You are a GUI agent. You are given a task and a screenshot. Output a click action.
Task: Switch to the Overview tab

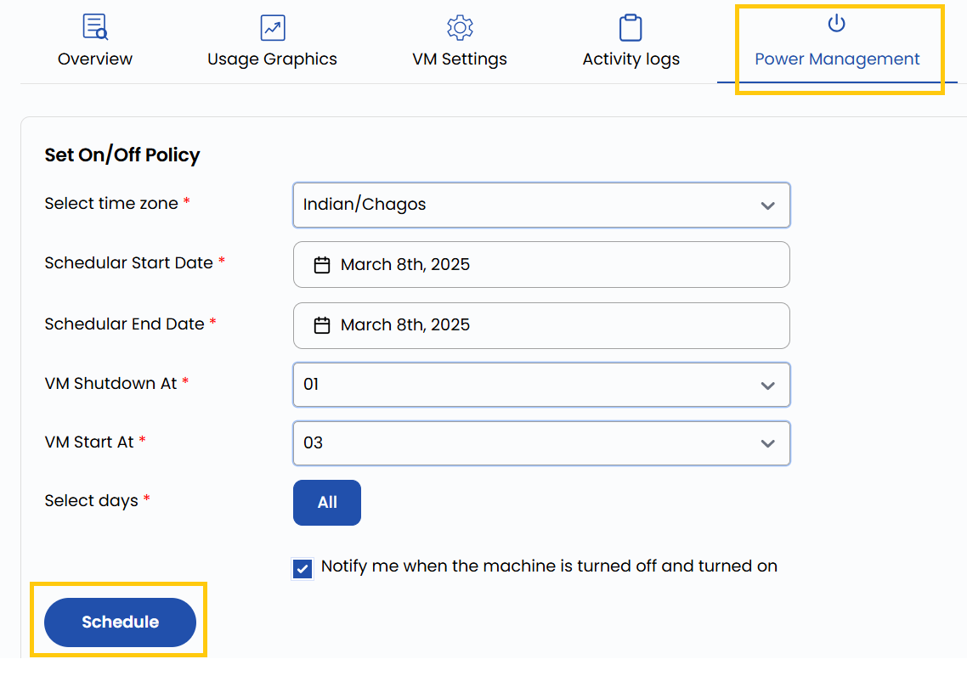pos(94,59)
